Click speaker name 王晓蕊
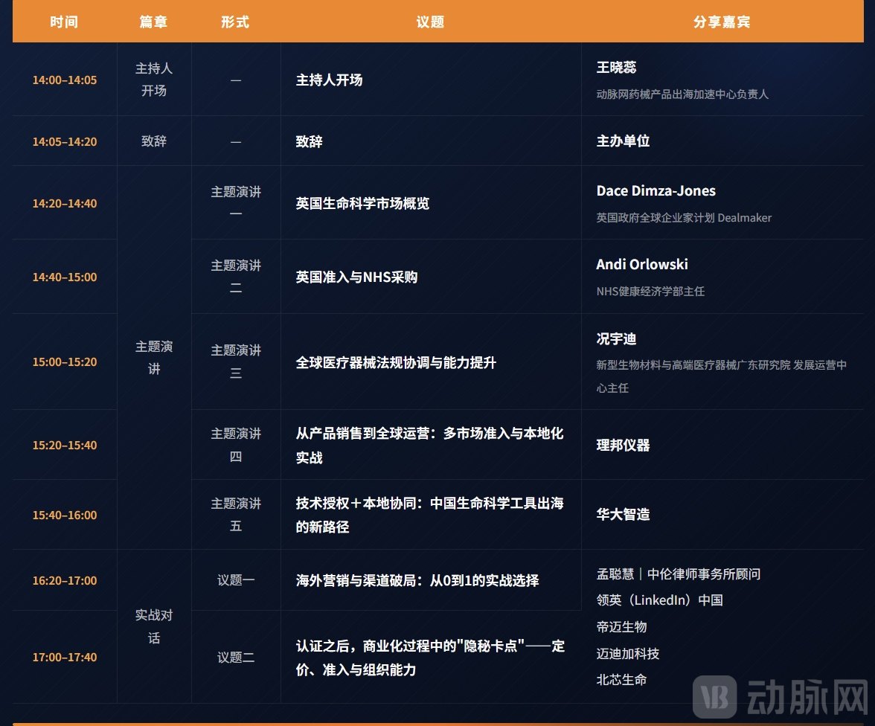 [x=617, y=68]
